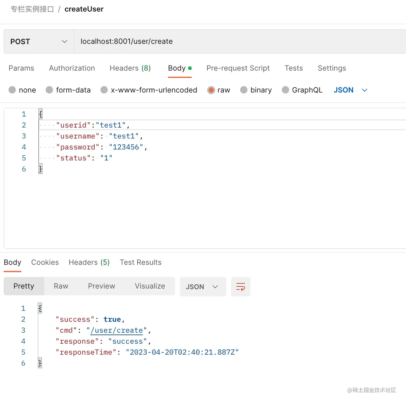406x403 pixels.
Task: Open the Visualize response view
Action: 150,286
